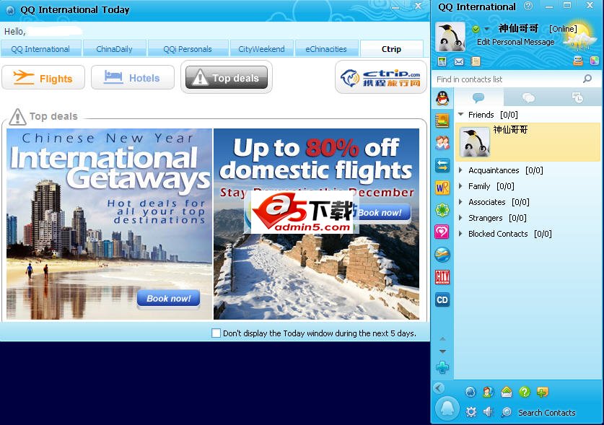The height and width of the screenshot is (425, 604).
Task: Select the double chat bubble groups tab
Action: click(x=528, y=97)
